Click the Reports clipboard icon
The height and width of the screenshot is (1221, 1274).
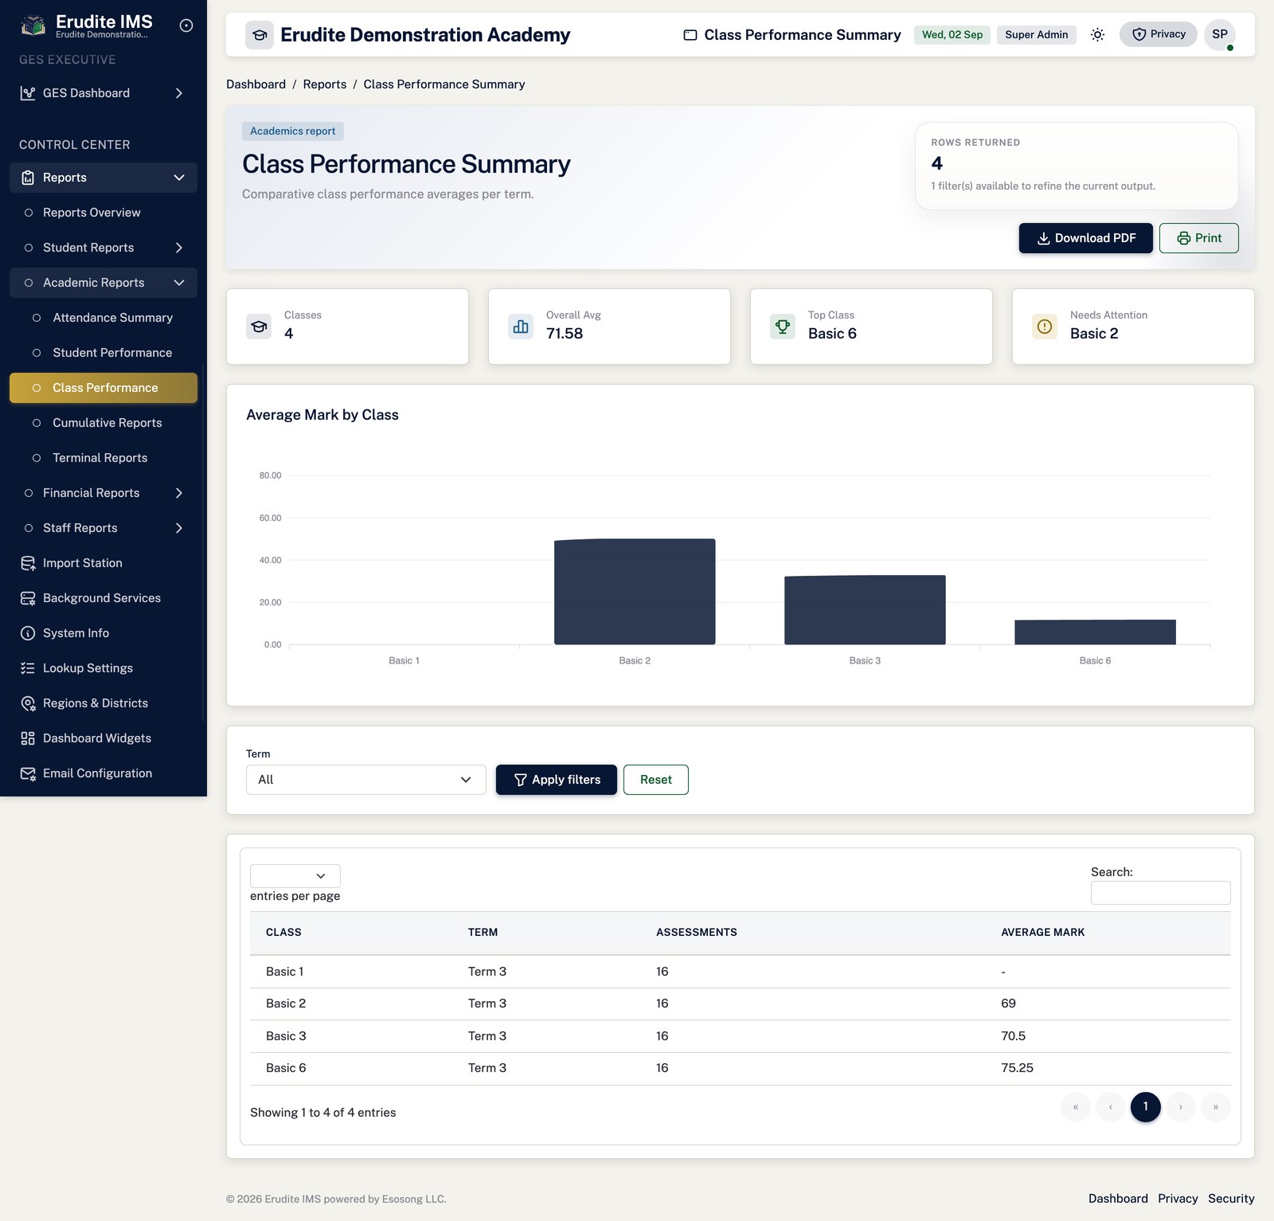[28, 178]
